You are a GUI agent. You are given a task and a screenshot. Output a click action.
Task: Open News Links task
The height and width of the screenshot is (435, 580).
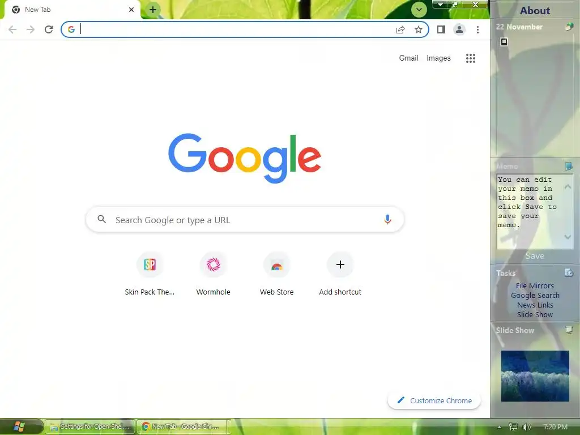tap(535, 305)
